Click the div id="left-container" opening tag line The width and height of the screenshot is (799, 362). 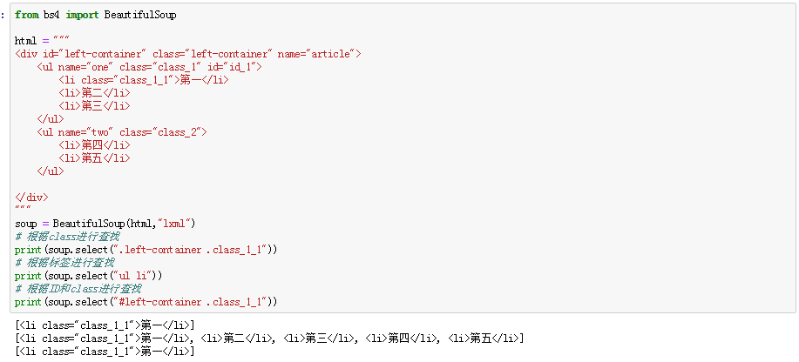187,54
